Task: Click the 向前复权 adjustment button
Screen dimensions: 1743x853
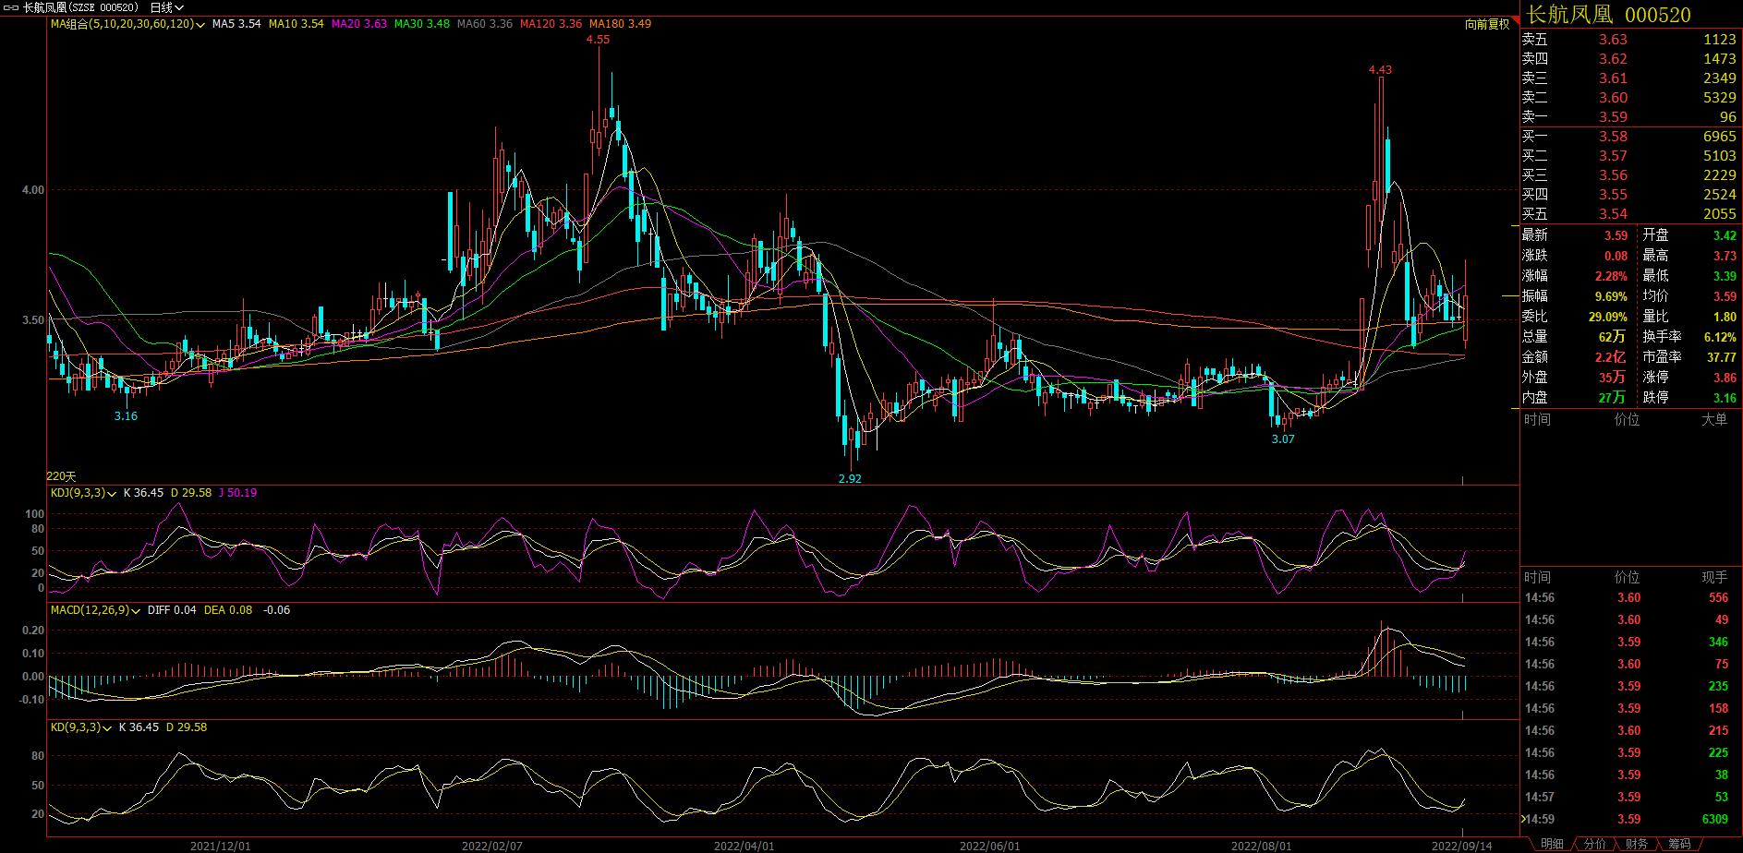Action: [x=1487, y=24]
